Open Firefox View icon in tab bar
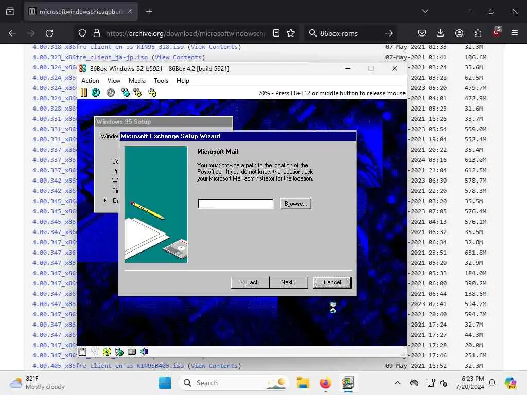Viewport: 527px width, 395px height. click(x=10, y=12)
